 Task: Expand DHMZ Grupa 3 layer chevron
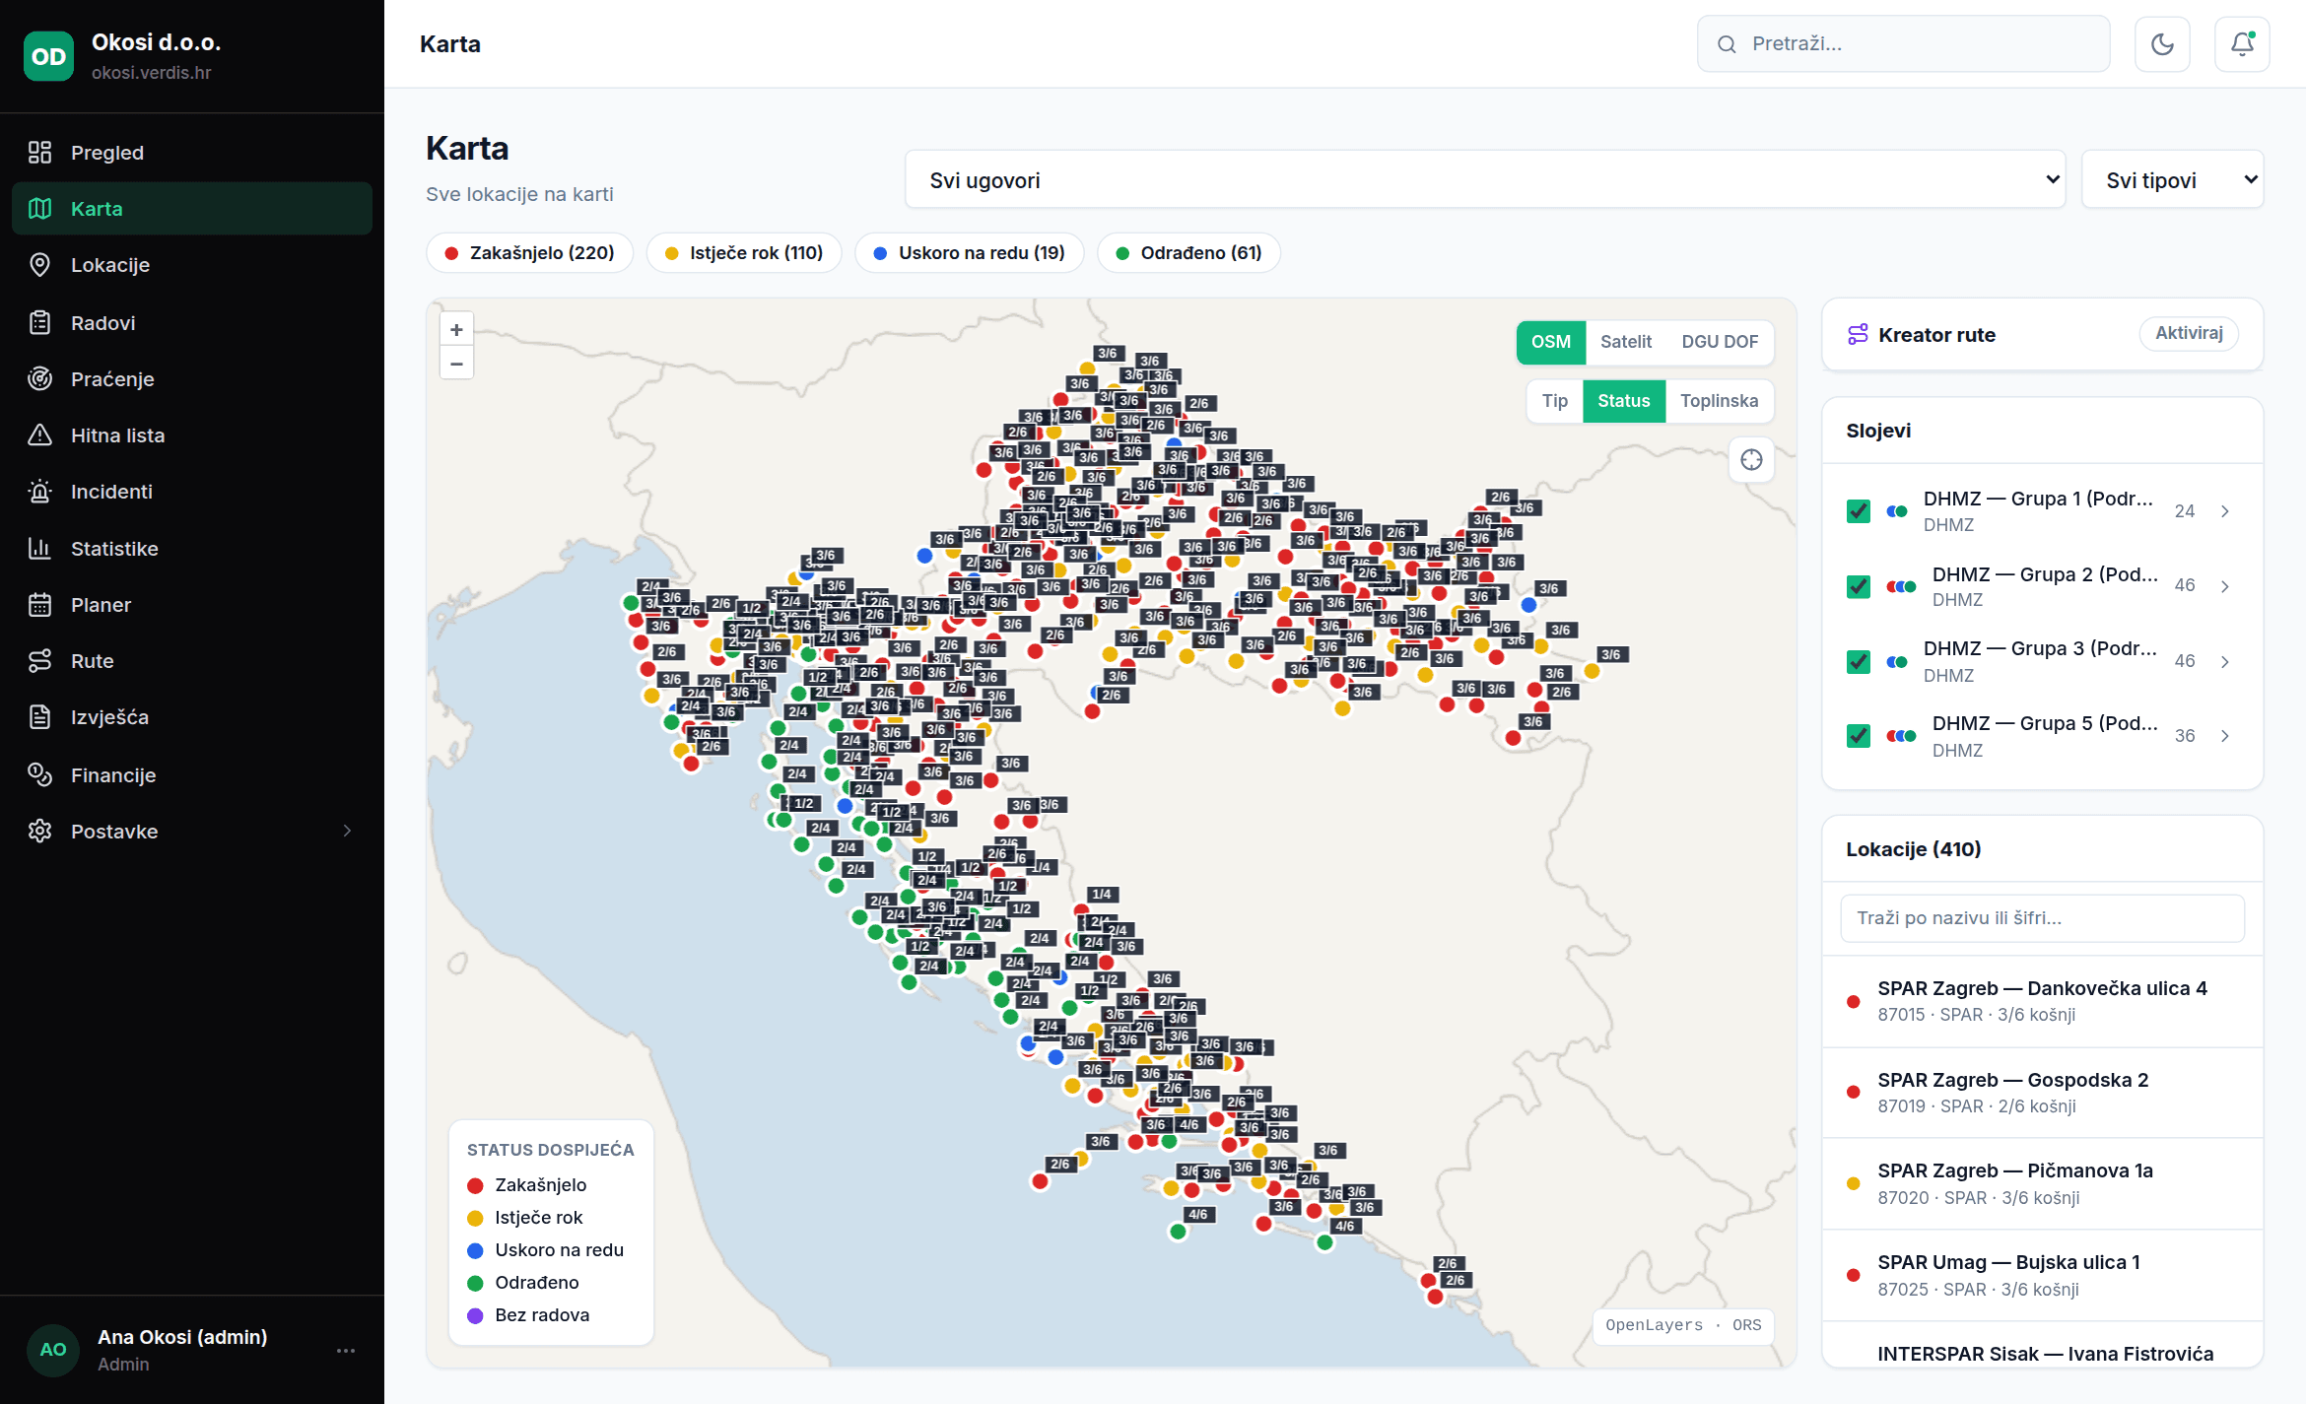[x=2225, y=661]
